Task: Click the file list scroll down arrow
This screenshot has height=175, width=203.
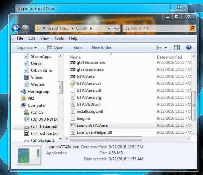Action: point(194,133)
